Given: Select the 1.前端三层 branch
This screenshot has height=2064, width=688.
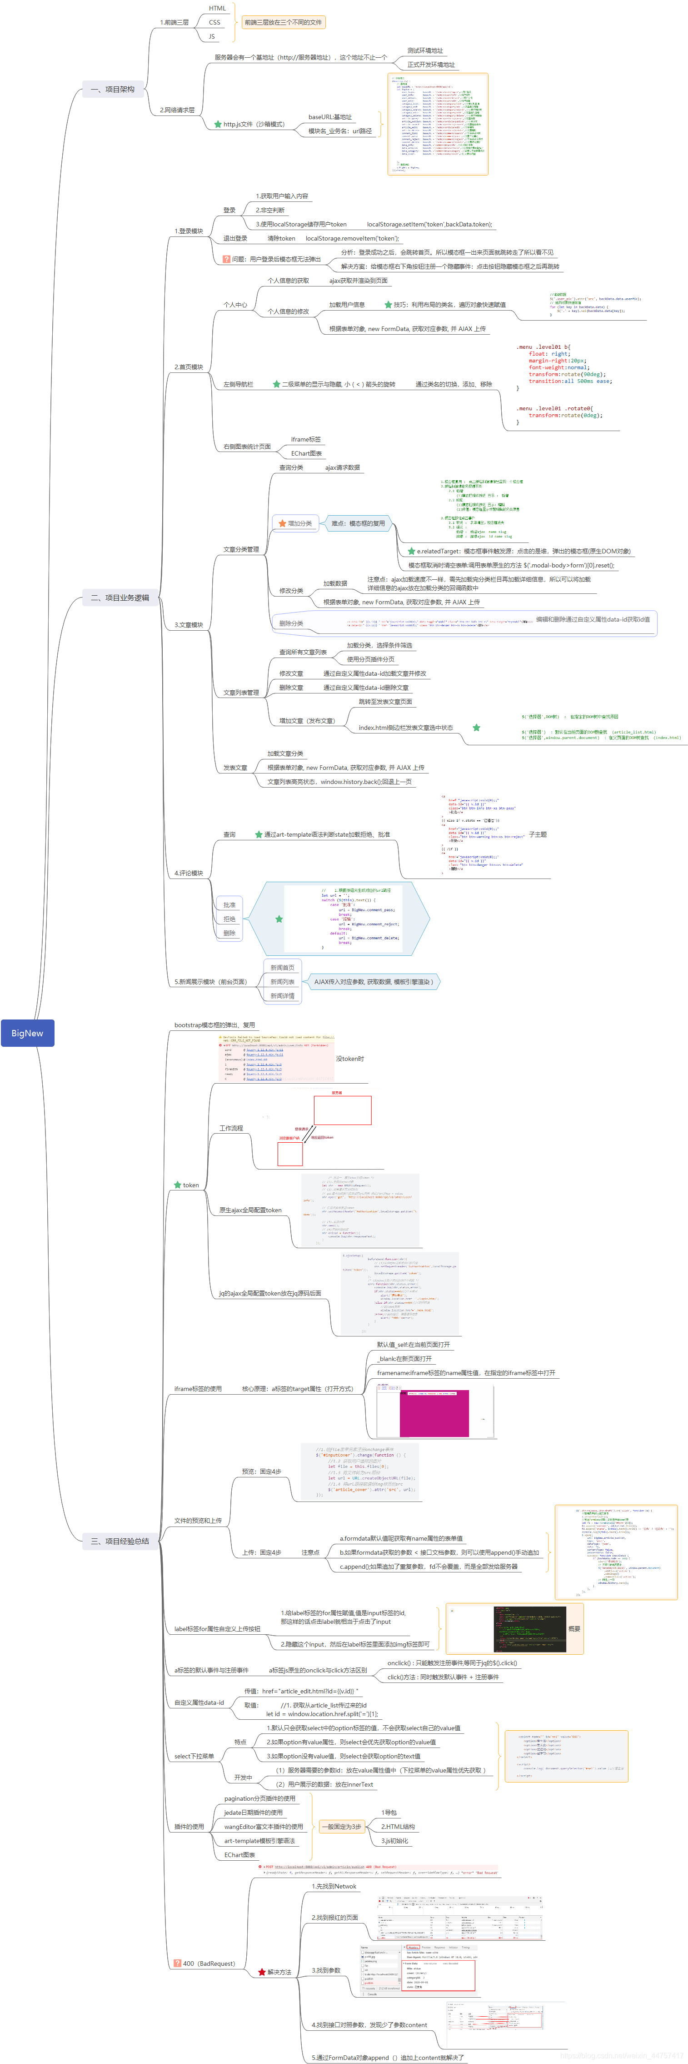Looking at the screenshot, I should (174, 22).
